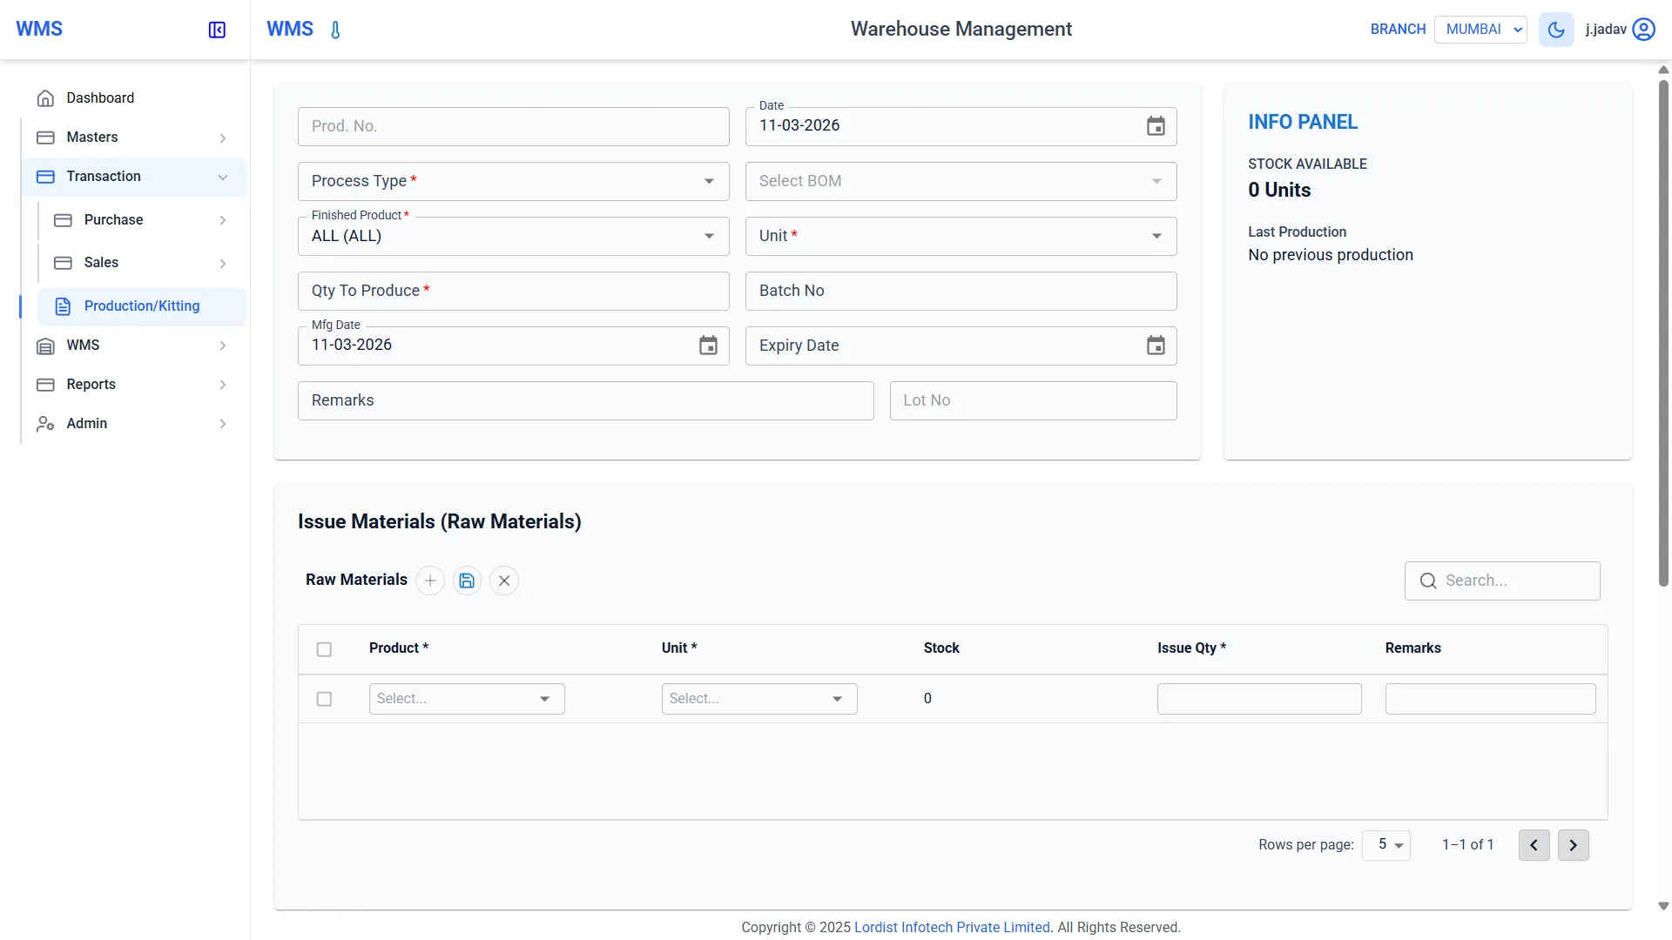The image size is (1672, 940).
Task: Toggle dark mode with the moon icon
Action: [x=1556, y=30]
